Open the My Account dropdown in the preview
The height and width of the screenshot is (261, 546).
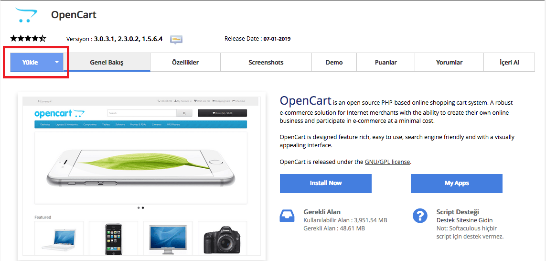(x=183, y=101)
